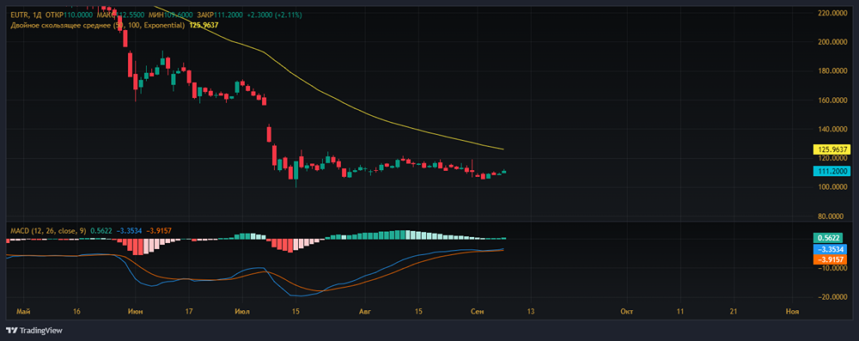Image resolution: width=859 pixels, height=341 pixels.
Task: Click the 160.0000 price axis label
Action: [x=832, y=100]
